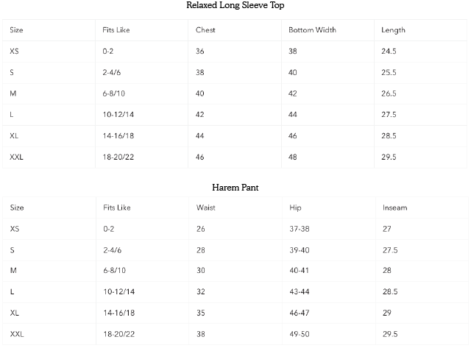Image resolution: width=471 pixels, height=348 pixels.
Task: Click the waist value 35
Action: coord(201,313)
